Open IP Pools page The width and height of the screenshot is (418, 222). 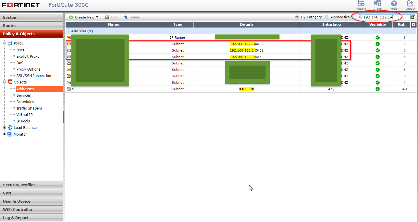(23, 121)
